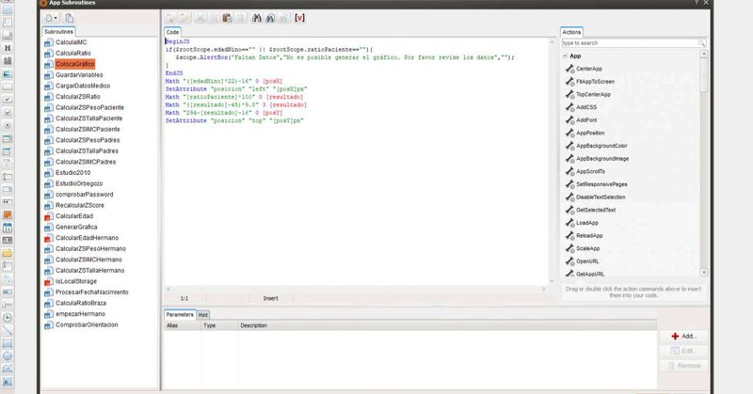Open the GenerarGrafica subroutine
Screen dimensions: 753x394
76,227
